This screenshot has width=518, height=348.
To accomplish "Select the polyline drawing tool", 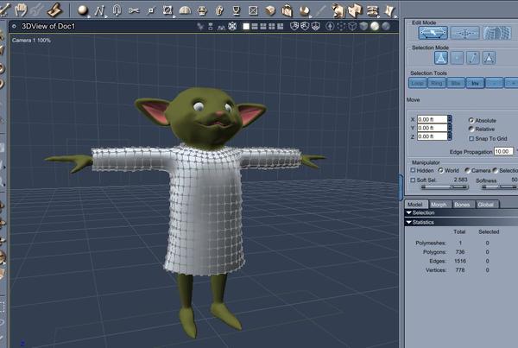I will pyautogui.click(x=99, y=10).
